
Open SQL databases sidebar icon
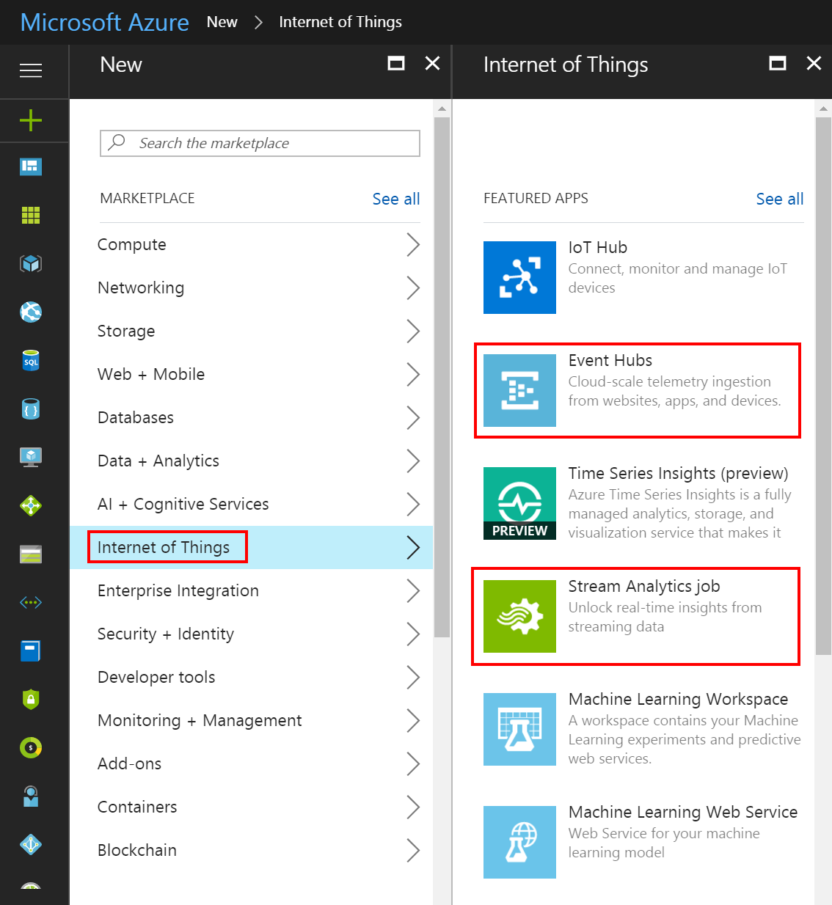coord(31,360)
